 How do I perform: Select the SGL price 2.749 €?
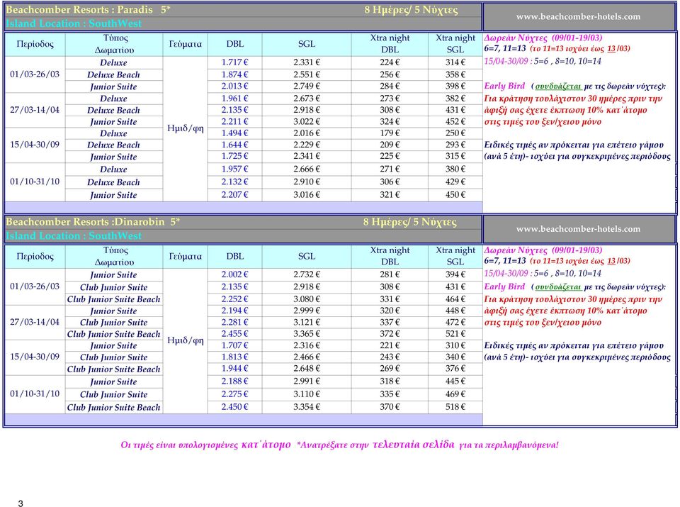pos(307,87)
